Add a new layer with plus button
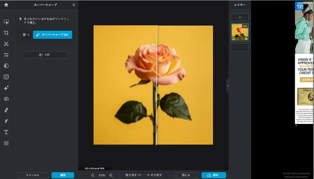Viewport: 314px width, 179px height. tap(240, 17)
